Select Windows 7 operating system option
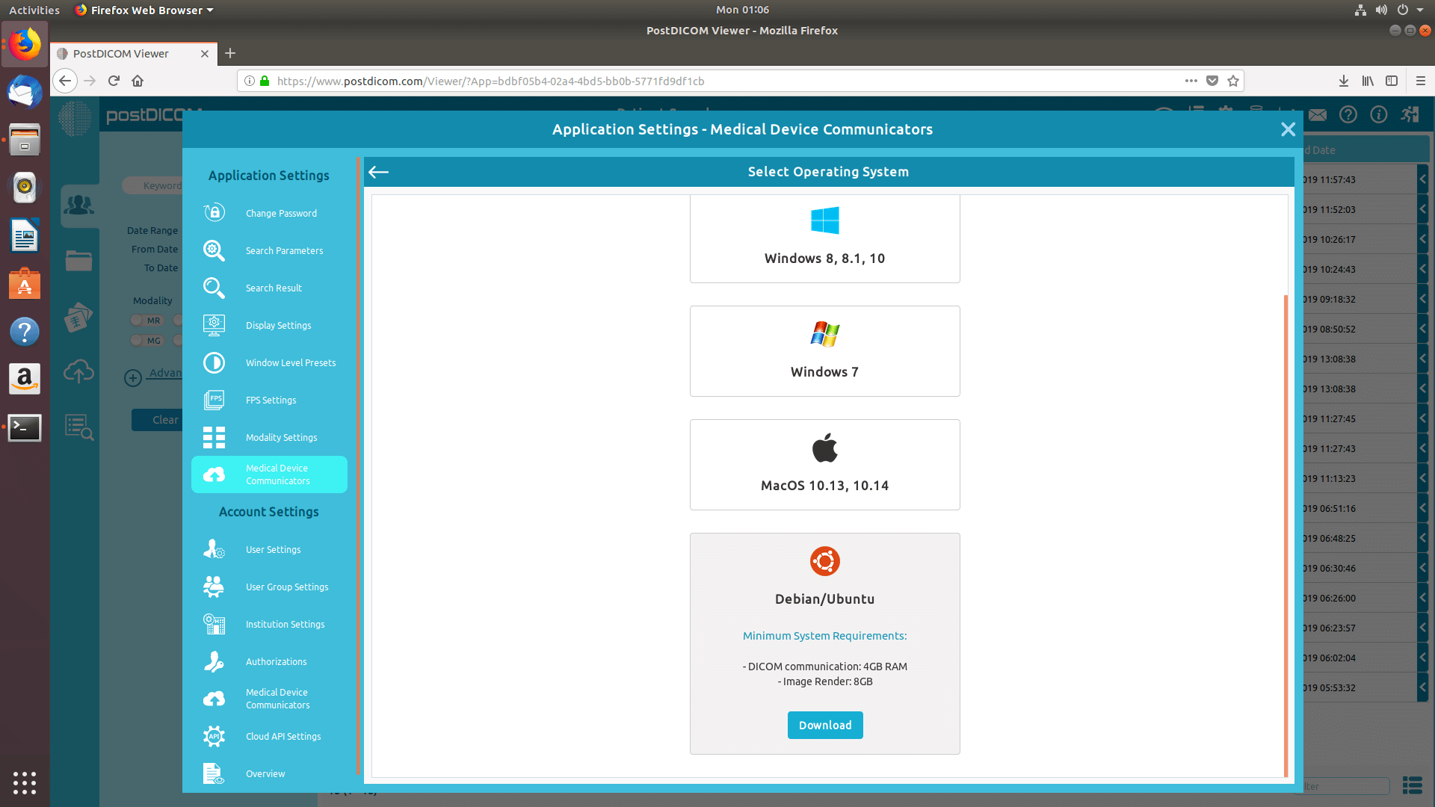Image resolution: width=1435 pixels, height=807 pixels. [824, 350]
